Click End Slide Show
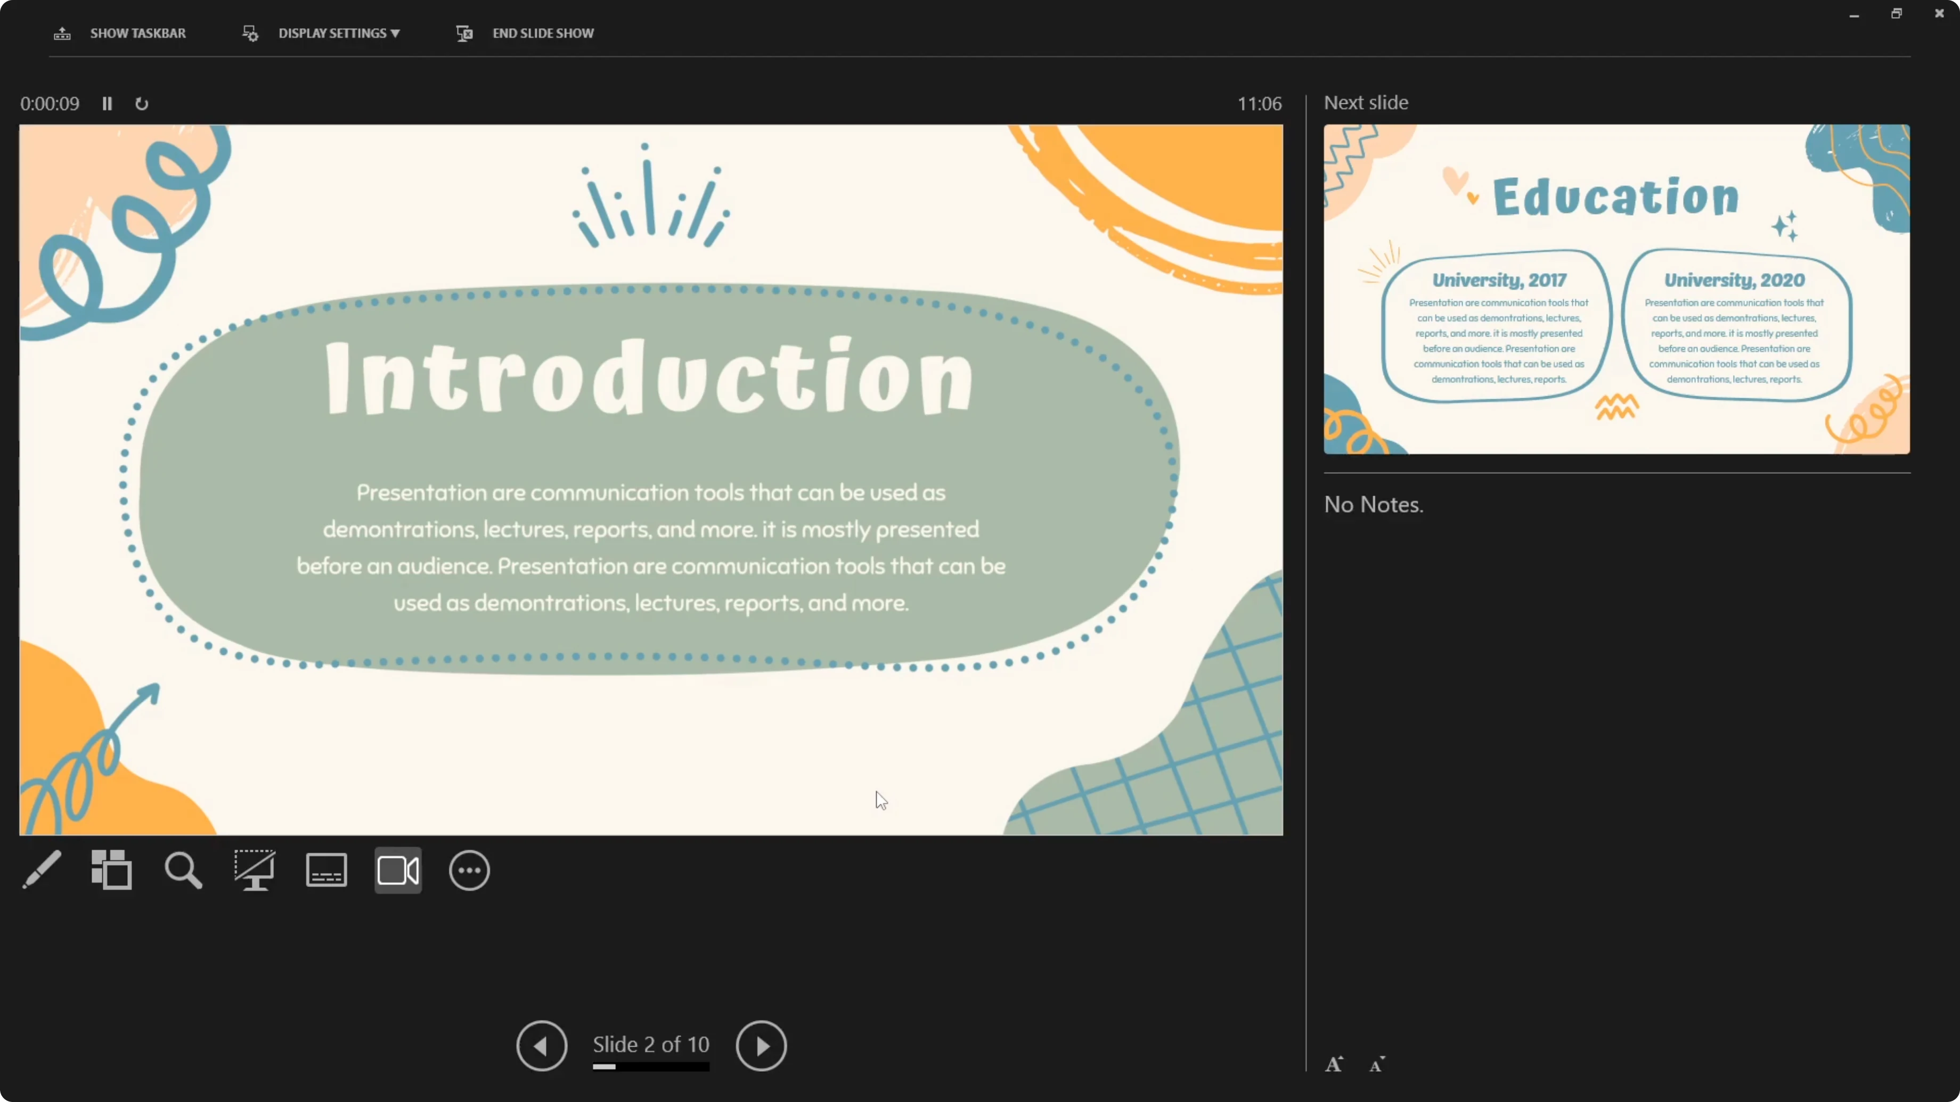Image resolution: width=1960 pixels, height=1102 pixels. tap(525, 34)
